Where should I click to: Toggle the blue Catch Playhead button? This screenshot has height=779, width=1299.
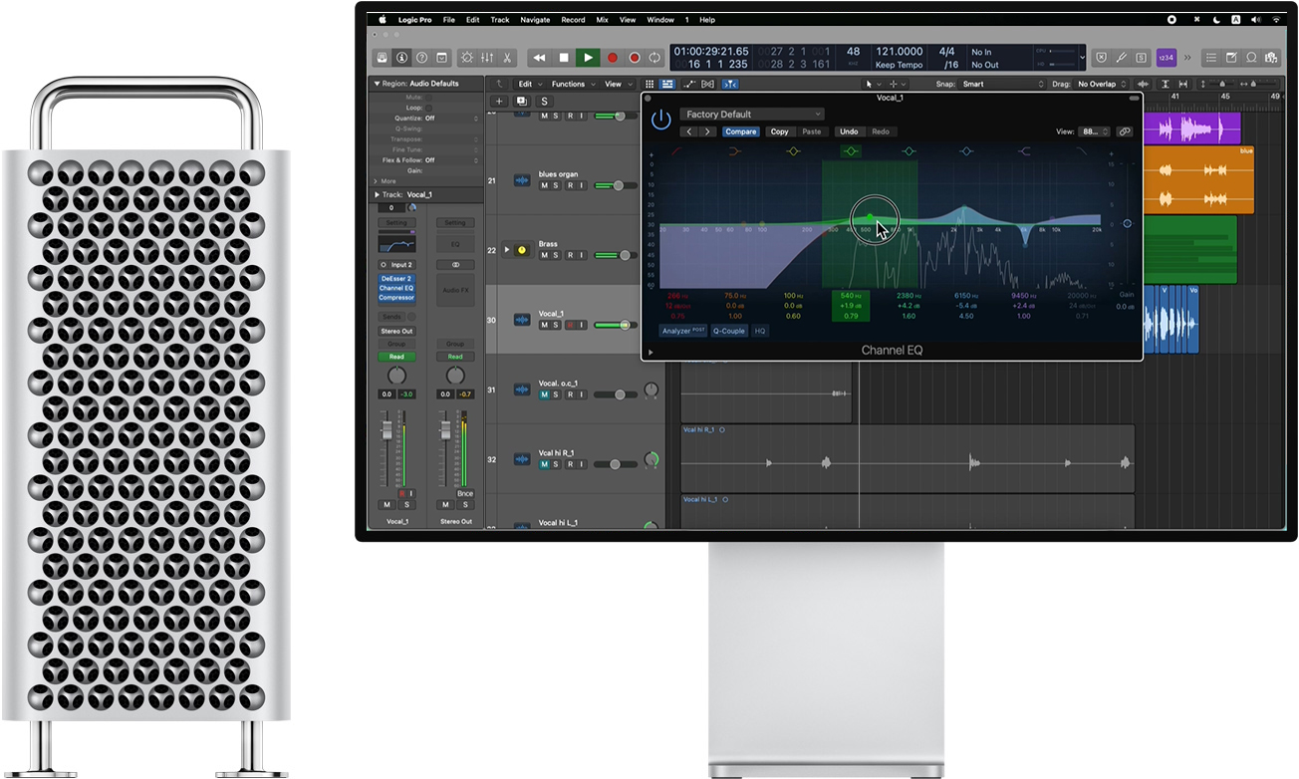coord(730,85)
